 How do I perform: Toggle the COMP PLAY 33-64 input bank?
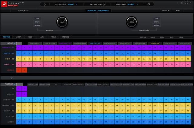(80, 43)
